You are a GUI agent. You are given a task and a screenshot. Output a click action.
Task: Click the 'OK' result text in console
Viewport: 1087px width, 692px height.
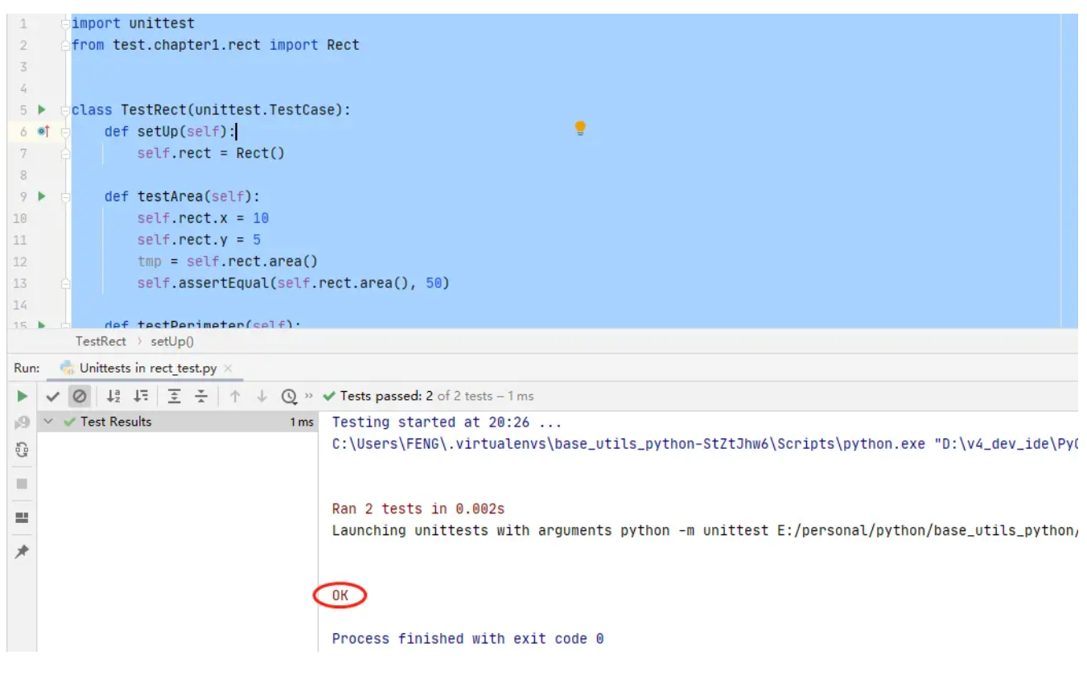[x=340, y=596]
